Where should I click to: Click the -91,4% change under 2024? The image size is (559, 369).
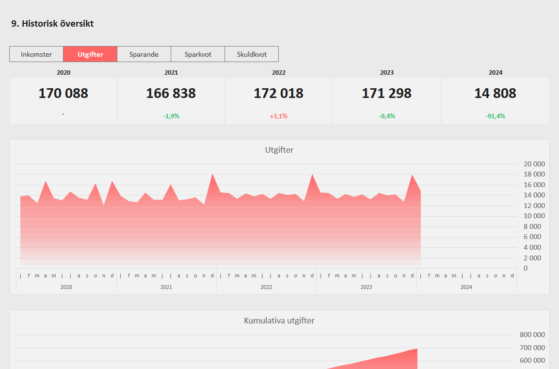pos(495,116)
